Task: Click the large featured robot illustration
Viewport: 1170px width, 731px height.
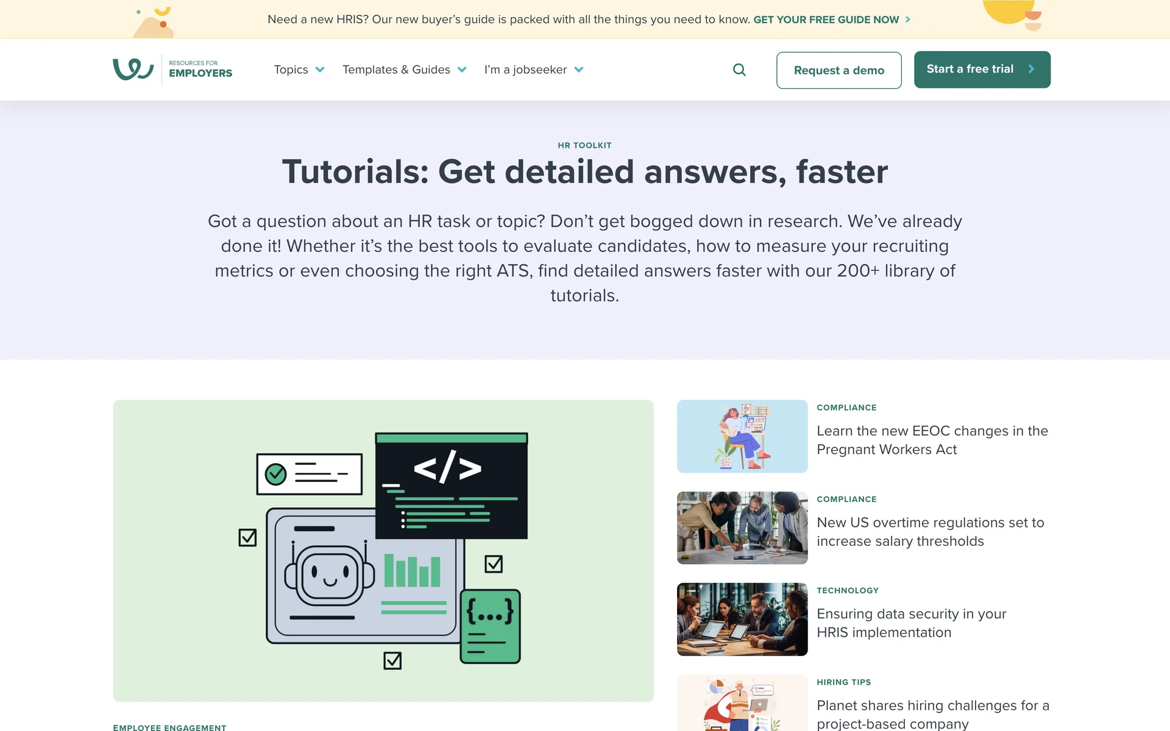Action: [383, 550]
